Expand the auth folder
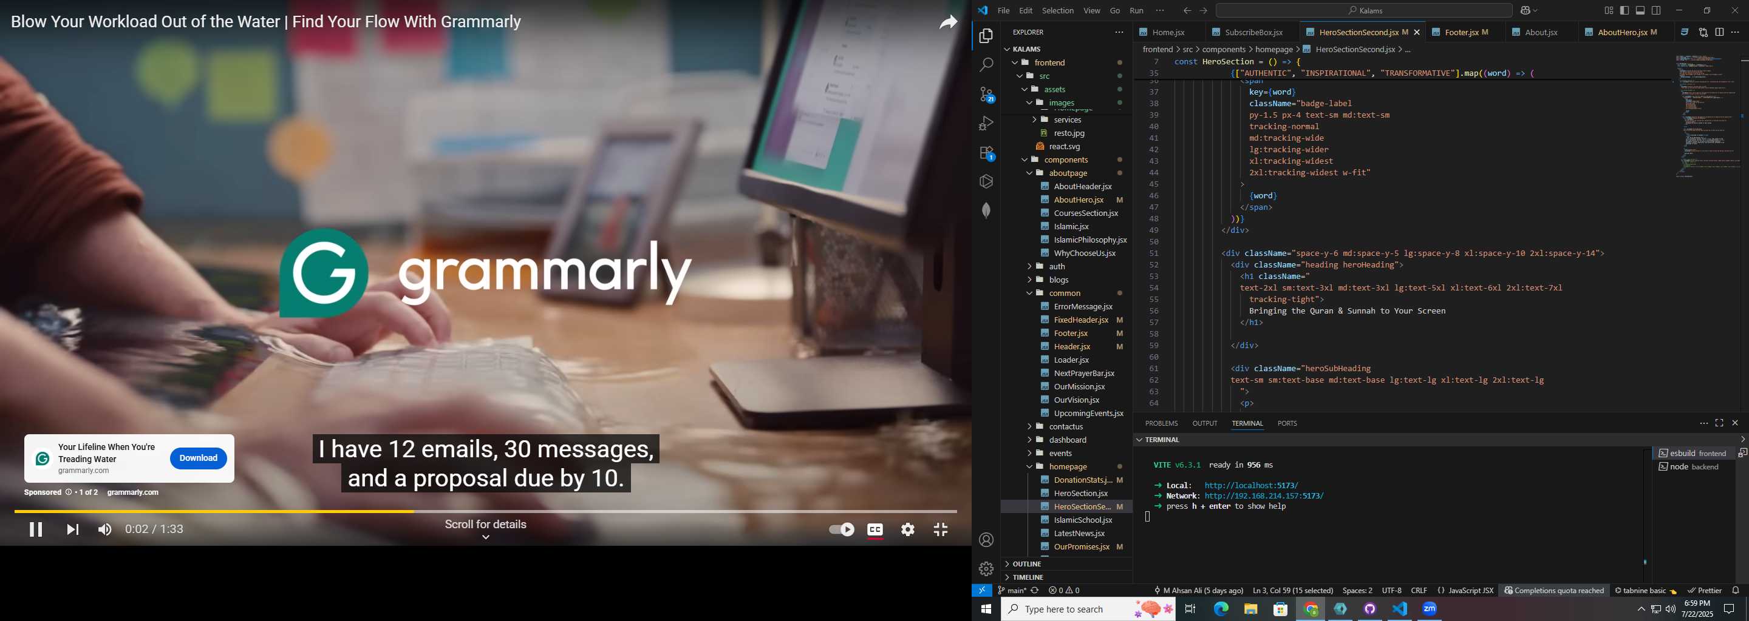 (x=1066, y=266)
